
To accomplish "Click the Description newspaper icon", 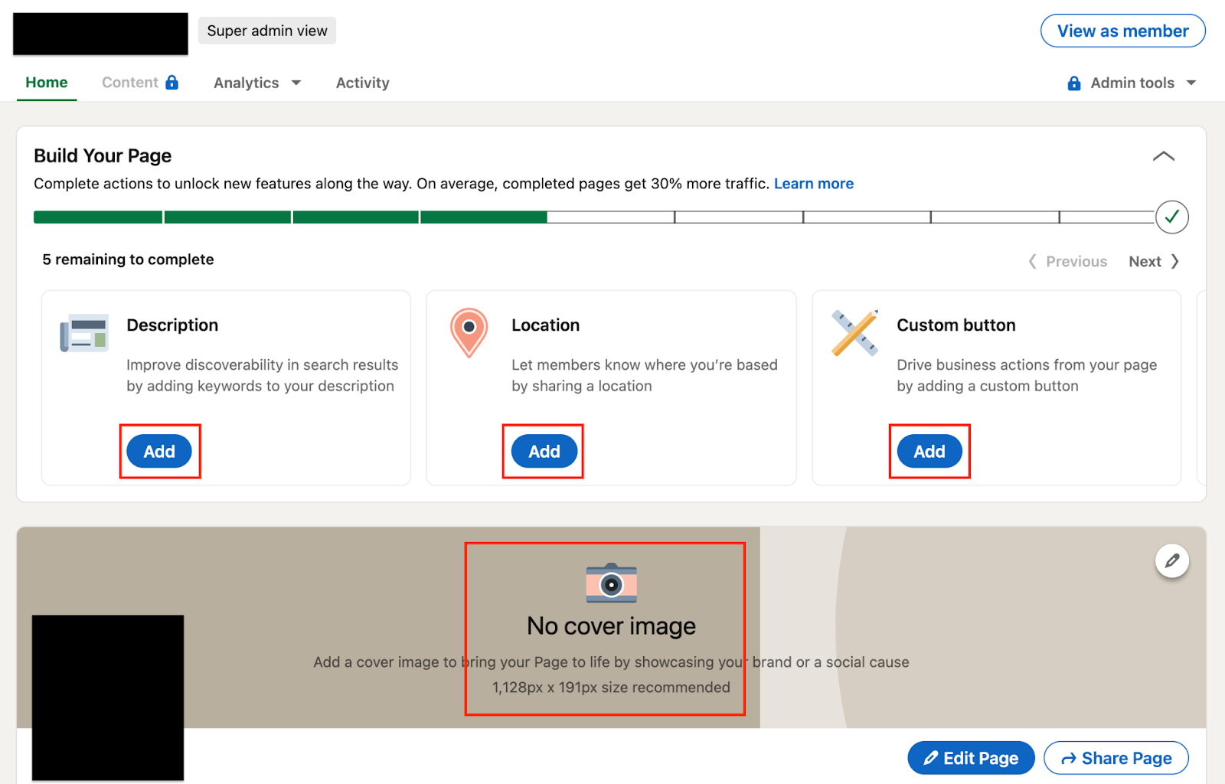I will [x=84, y=334].
